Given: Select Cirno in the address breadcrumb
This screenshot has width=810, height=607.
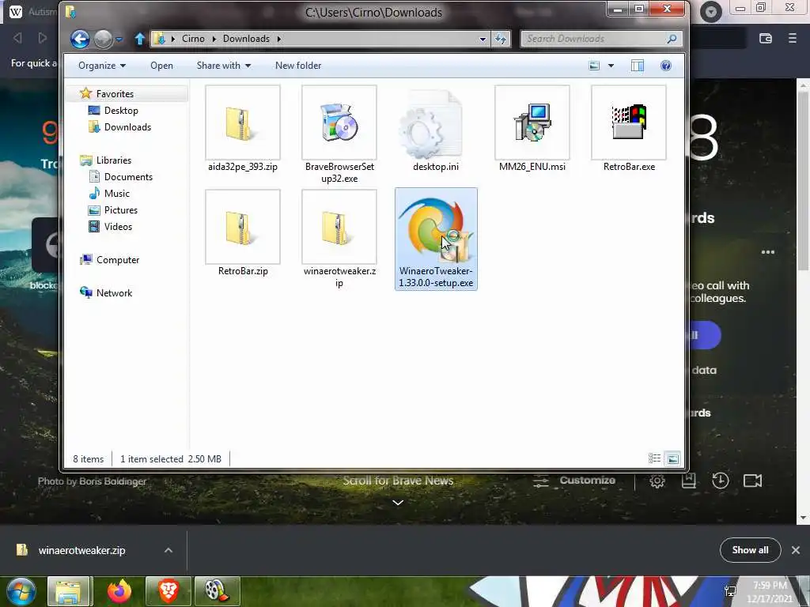Looking at the screenshot, I should [193, 39].
